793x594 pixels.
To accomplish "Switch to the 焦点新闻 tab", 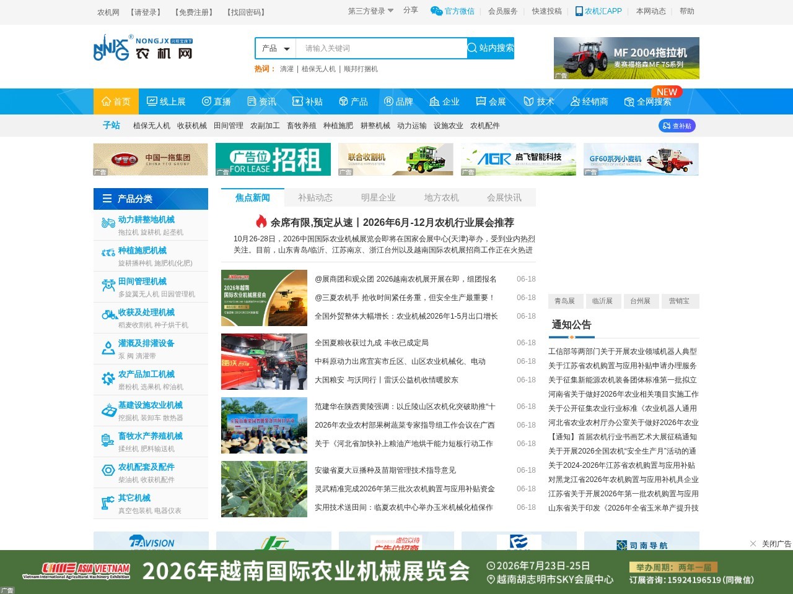I will tap(253, 197).
